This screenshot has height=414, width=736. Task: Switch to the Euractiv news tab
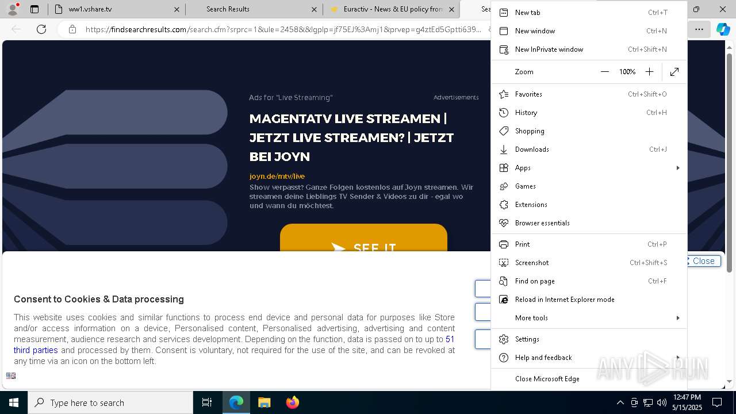[392, 9]
